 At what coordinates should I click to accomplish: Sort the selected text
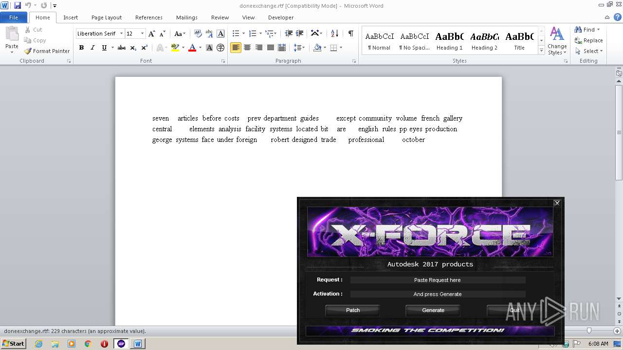[x=334, y=34]
